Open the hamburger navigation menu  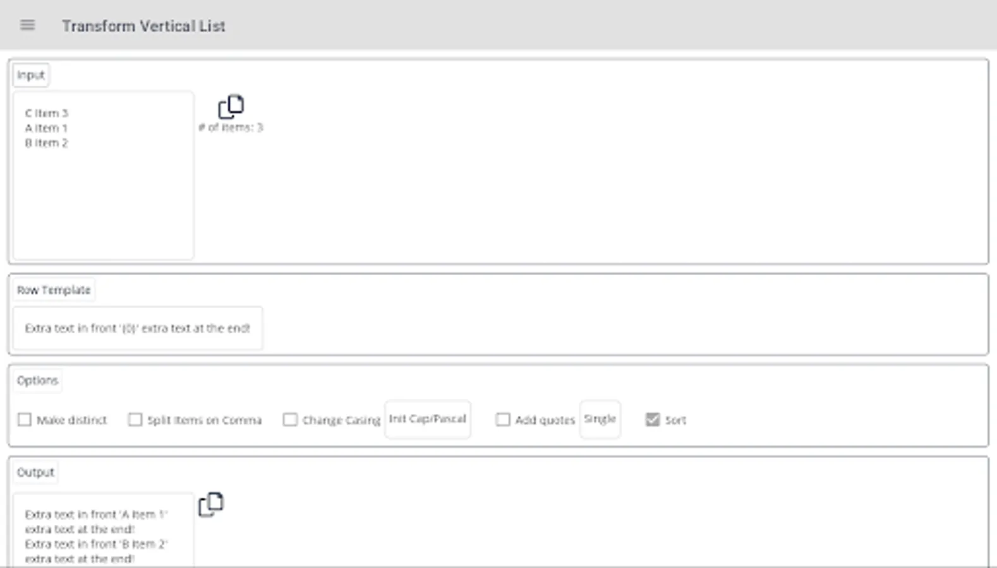pos(27,25)
